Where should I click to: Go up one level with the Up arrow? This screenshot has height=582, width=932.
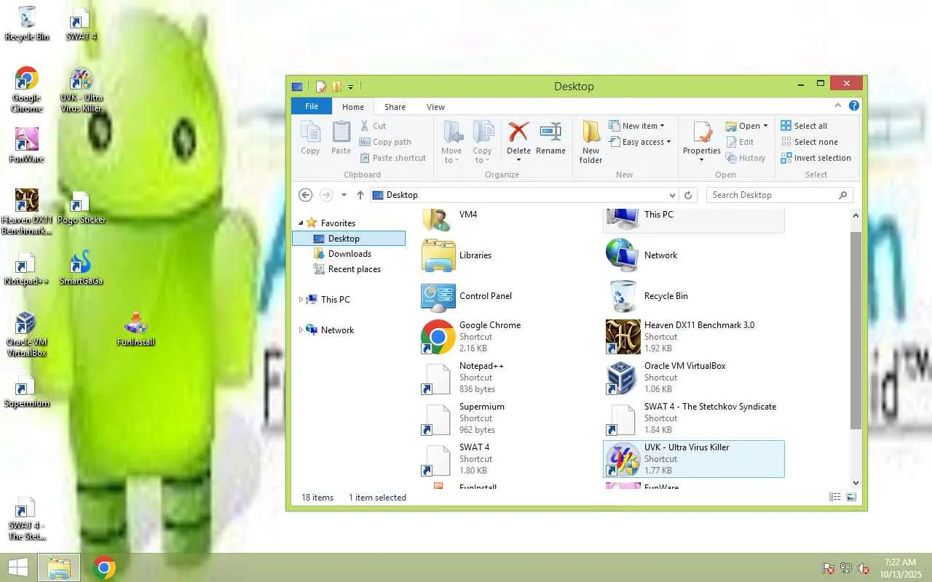360,195
